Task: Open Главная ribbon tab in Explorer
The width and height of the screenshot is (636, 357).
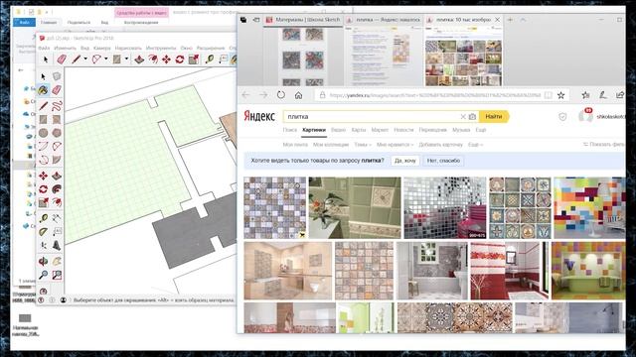Action: tap(49, 22)
